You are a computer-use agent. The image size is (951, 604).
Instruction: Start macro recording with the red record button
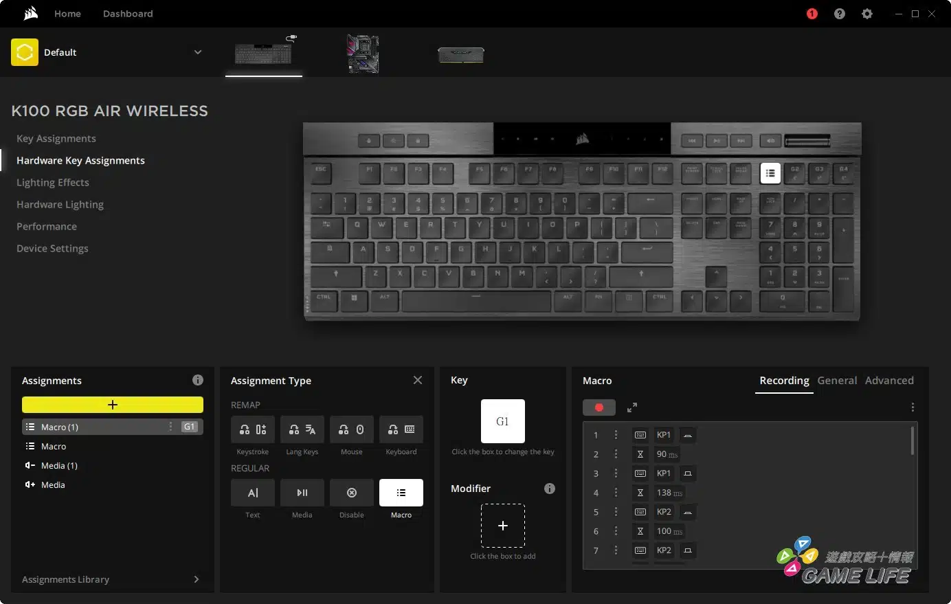598,407
